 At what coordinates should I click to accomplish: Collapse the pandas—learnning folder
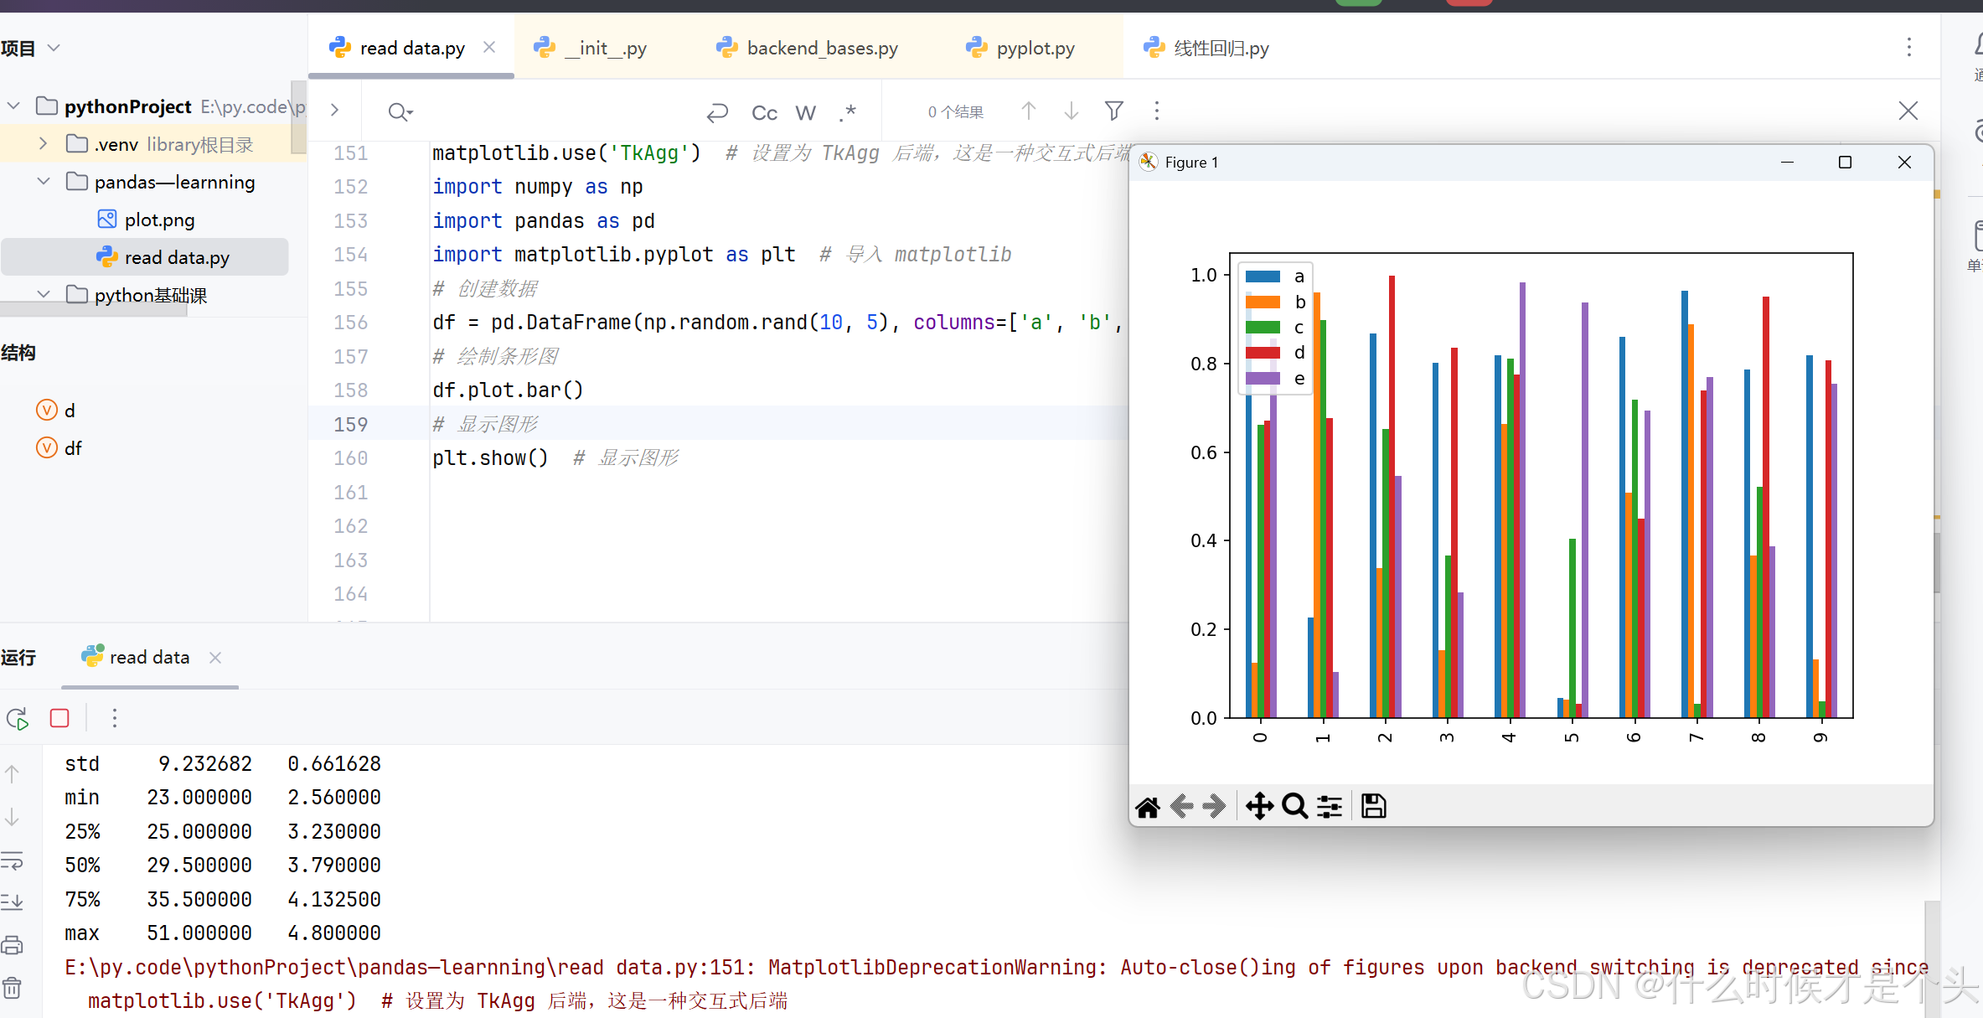(x=43, y=182)
